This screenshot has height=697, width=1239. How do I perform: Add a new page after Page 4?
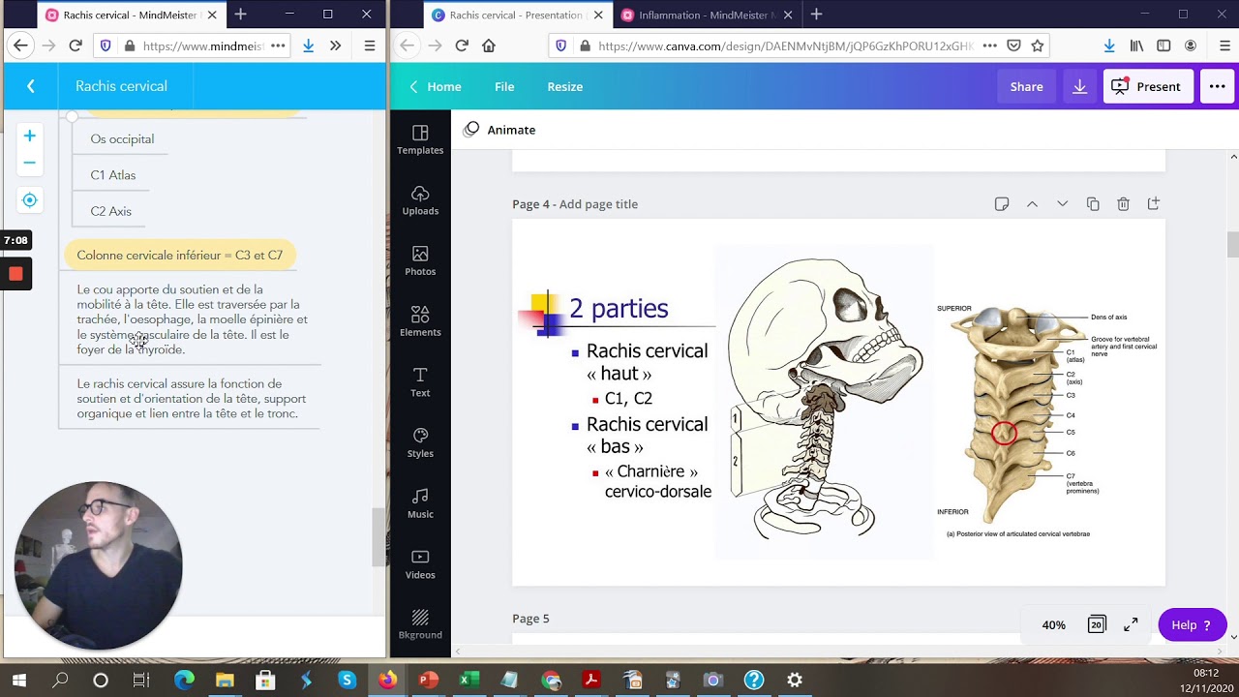point(1153,204)
